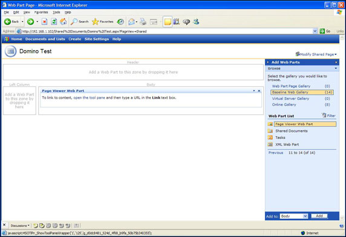Click the Domino Test page icon

click(10, 51)
